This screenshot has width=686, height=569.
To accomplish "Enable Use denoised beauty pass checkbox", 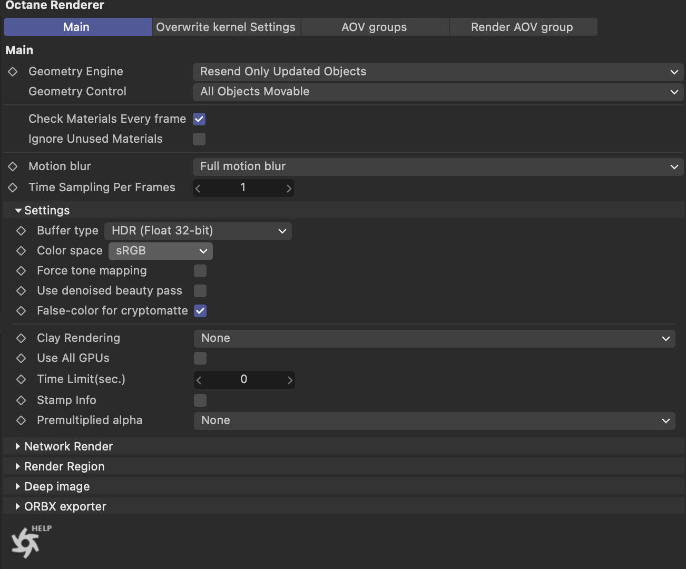I will [200, 291].
